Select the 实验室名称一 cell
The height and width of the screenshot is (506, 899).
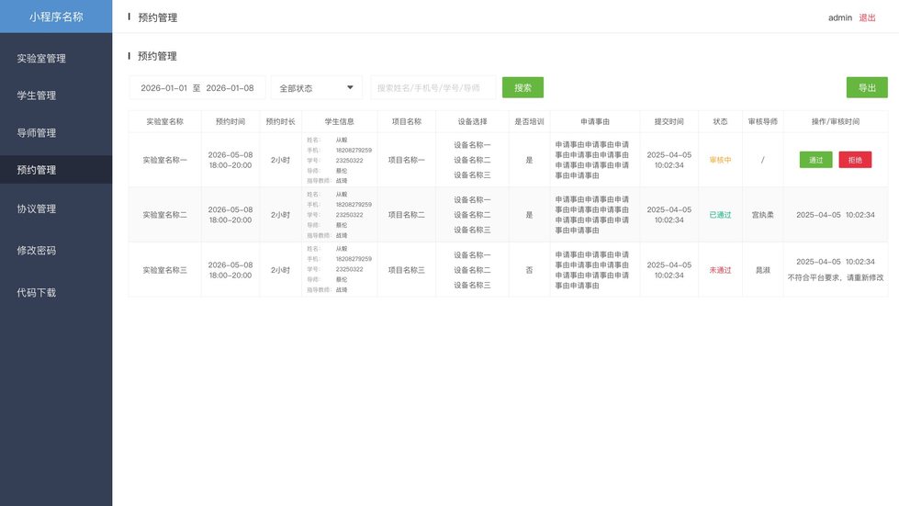(165, 160)
